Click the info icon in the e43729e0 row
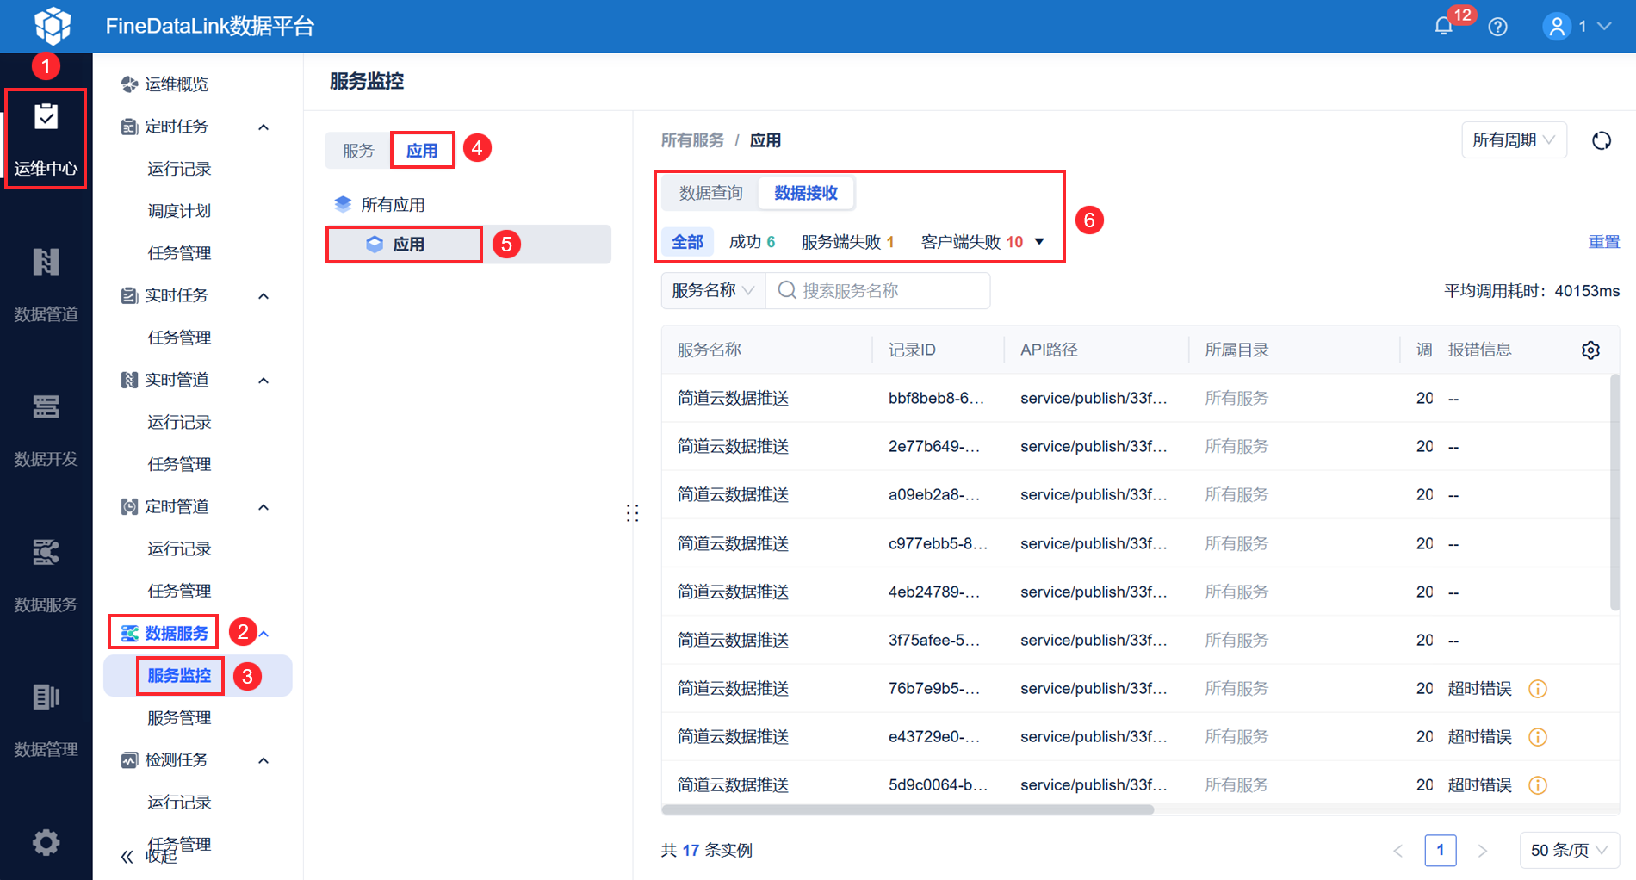Image resolution: width=1636 pixels, height=880 pixels. [1538, 737]
